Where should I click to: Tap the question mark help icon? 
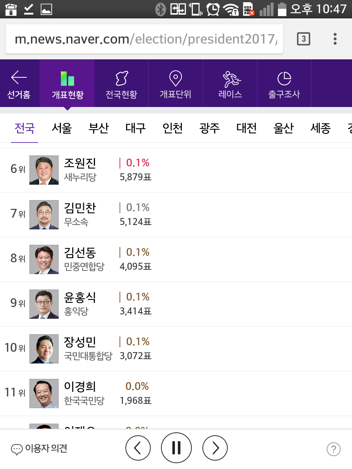point(333,449)
